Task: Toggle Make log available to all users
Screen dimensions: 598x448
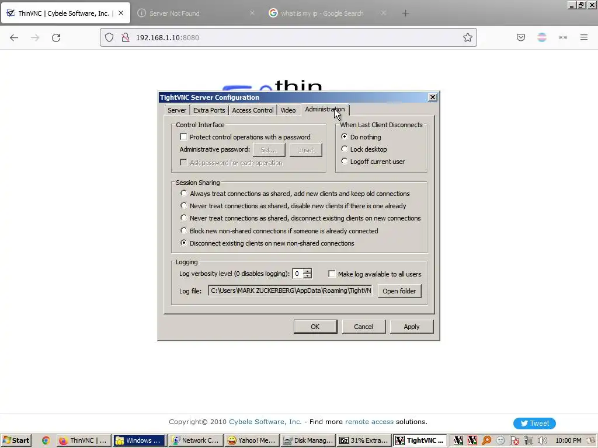Action: click(x=332, y=274)
